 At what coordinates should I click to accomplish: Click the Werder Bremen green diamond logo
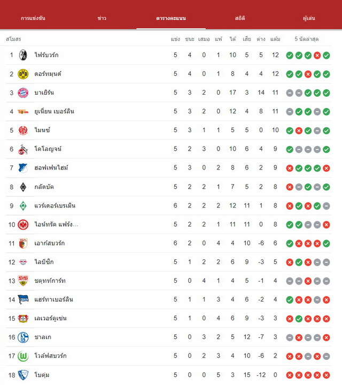(x=23, y=206)
